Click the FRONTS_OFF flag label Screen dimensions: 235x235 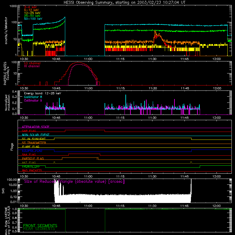31,167
